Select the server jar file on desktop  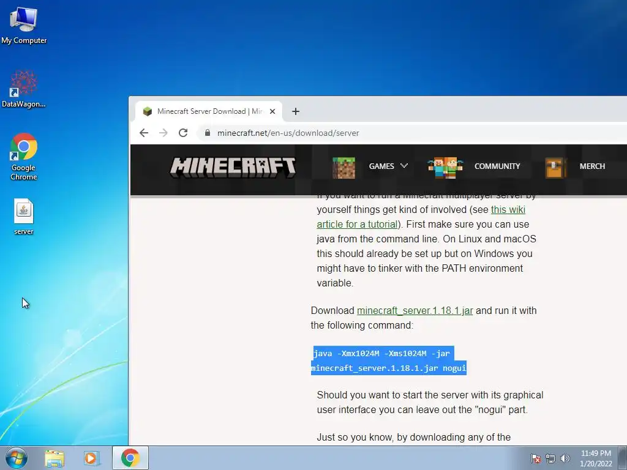(24, 216)
